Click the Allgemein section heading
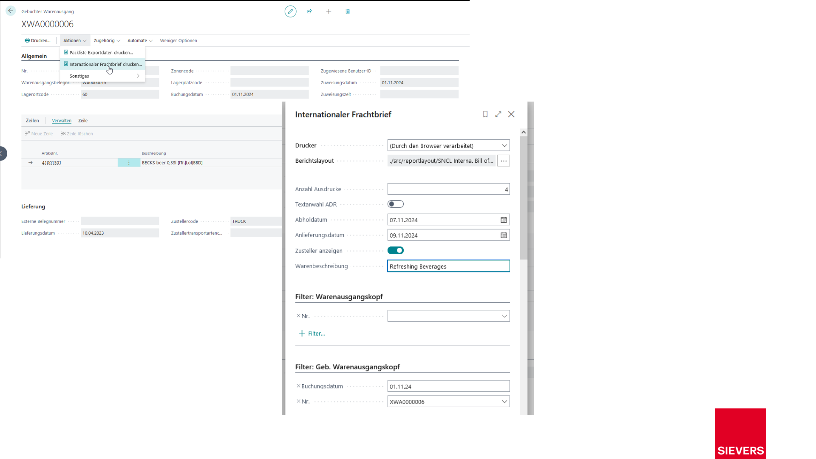 coord(34,56)
